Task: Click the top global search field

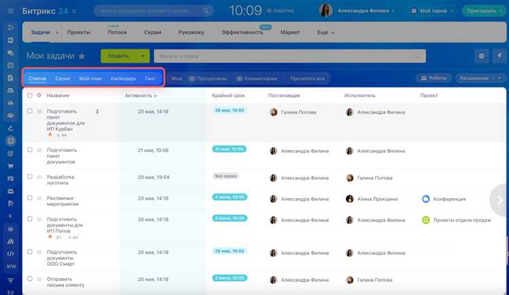Action: click(153, 11)
